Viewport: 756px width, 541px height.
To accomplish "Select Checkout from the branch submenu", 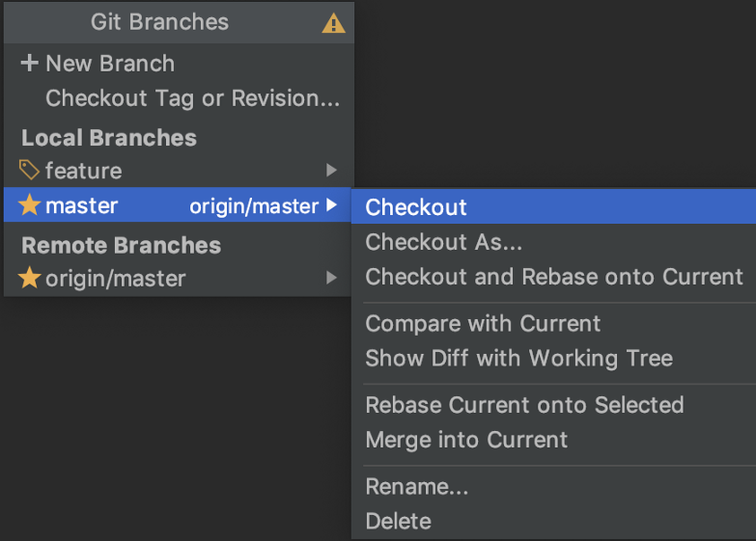I will pos(416,207).
